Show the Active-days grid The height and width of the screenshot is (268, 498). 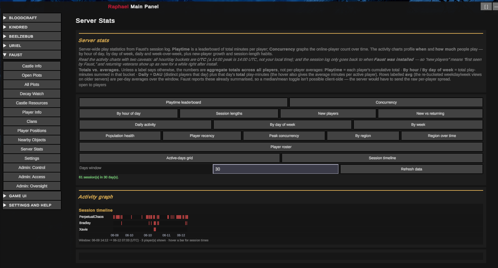coord(179,158)
